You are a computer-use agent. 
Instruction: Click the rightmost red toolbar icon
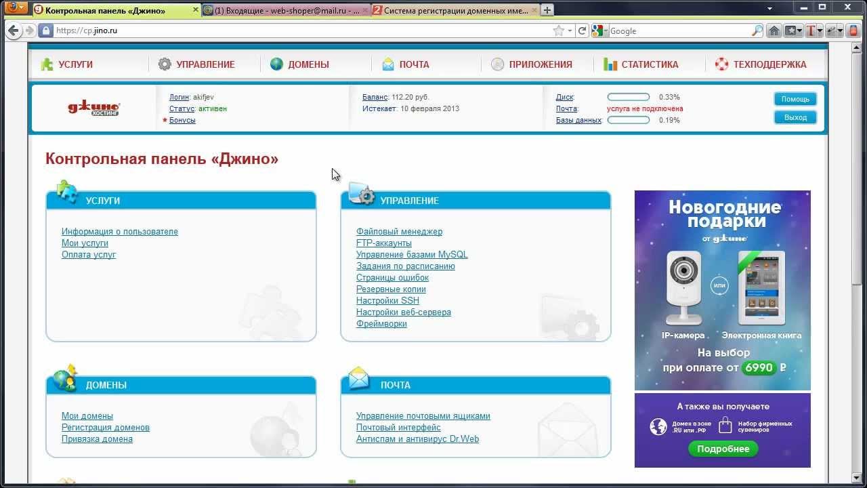click(x=855, y=30)
